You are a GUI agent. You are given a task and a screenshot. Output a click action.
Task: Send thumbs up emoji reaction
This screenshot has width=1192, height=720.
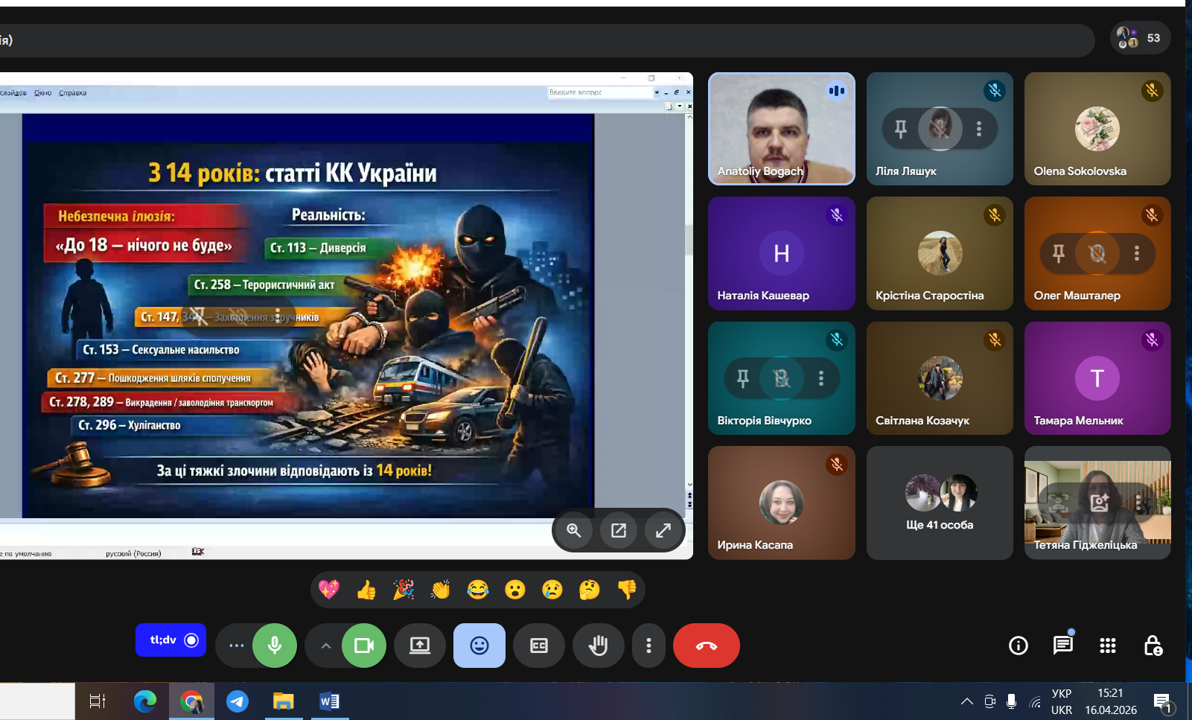click(366, 590)
